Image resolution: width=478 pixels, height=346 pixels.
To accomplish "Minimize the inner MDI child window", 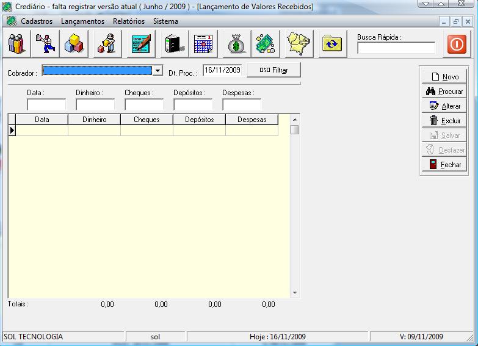I will [444, 21].
